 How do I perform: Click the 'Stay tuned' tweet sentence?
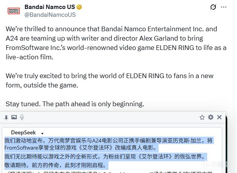click(75, 104)
